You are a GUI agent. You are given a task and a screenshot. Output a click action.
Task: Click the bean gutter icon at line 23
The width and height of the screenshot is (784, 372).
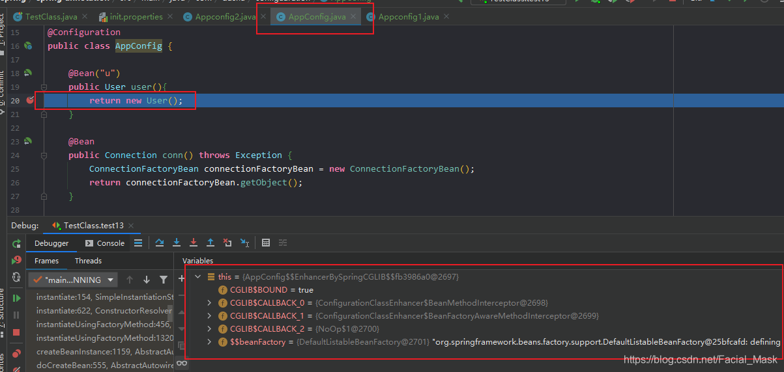point(28,141)
